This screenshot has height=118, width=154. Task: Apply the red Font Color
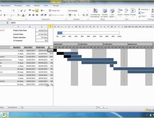(x=23, y=15)
